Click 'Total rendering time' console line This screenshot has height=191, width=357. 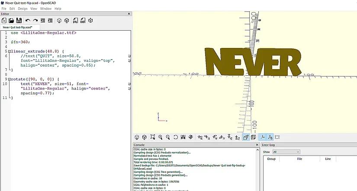pyautogui.click(x=153, y=162)
